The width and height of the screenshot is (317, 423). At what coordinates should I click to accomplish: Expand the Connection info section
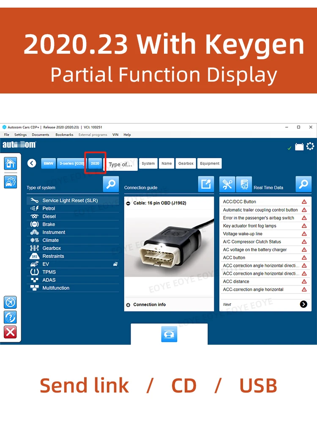click(128, 305)
